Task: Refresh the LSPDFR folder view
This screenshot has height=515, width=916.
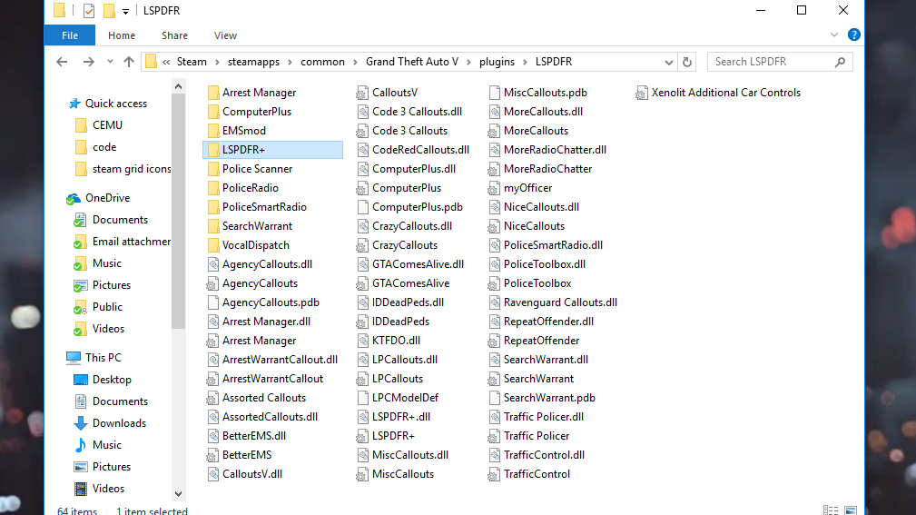Action: pos(687,62)
